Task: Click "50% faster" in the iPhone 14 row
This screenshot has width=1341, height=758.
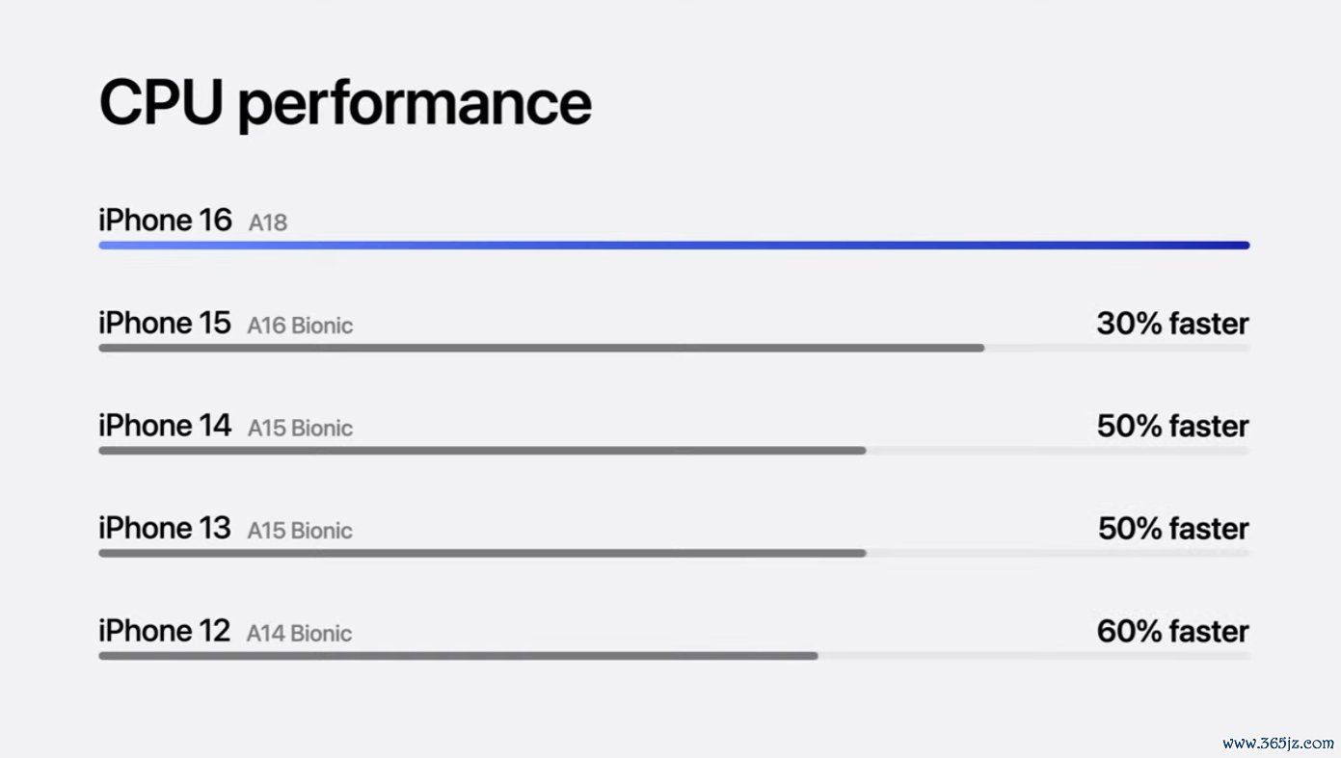Action: [x=1172, y=426]
